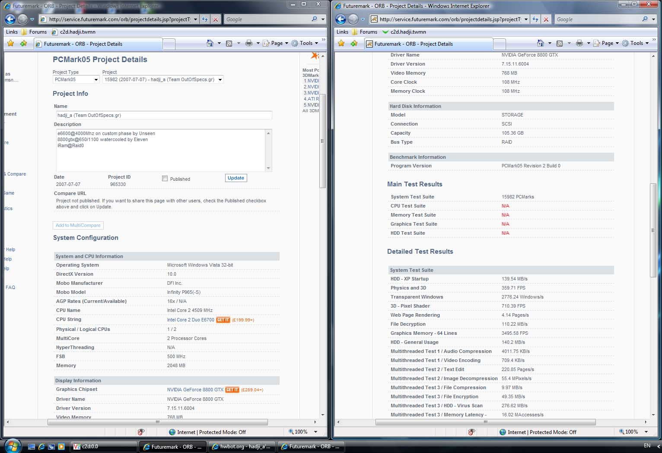Click Favorites star in right IE window
This screenshot has width=662, height=453.
[x=341, y=43]
